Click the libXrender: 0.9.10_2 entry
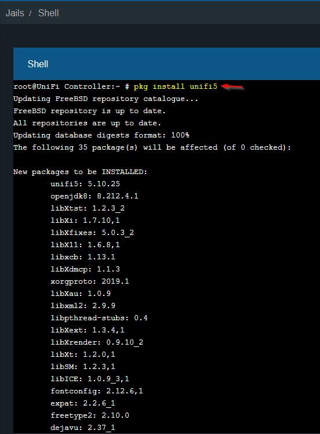The image size is (320, 434). (x=97, y=342)
